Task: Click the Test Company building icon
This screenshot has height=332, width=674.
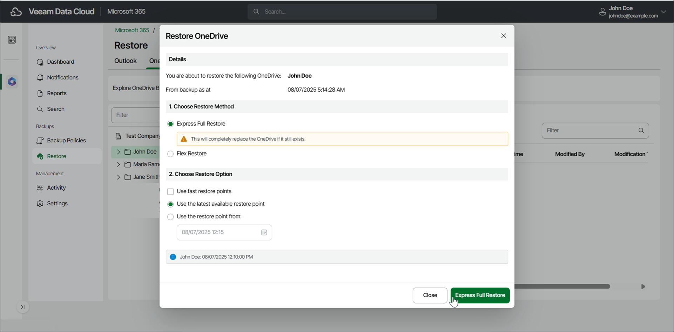Action: pyautogui.click(x=118, y=136)
